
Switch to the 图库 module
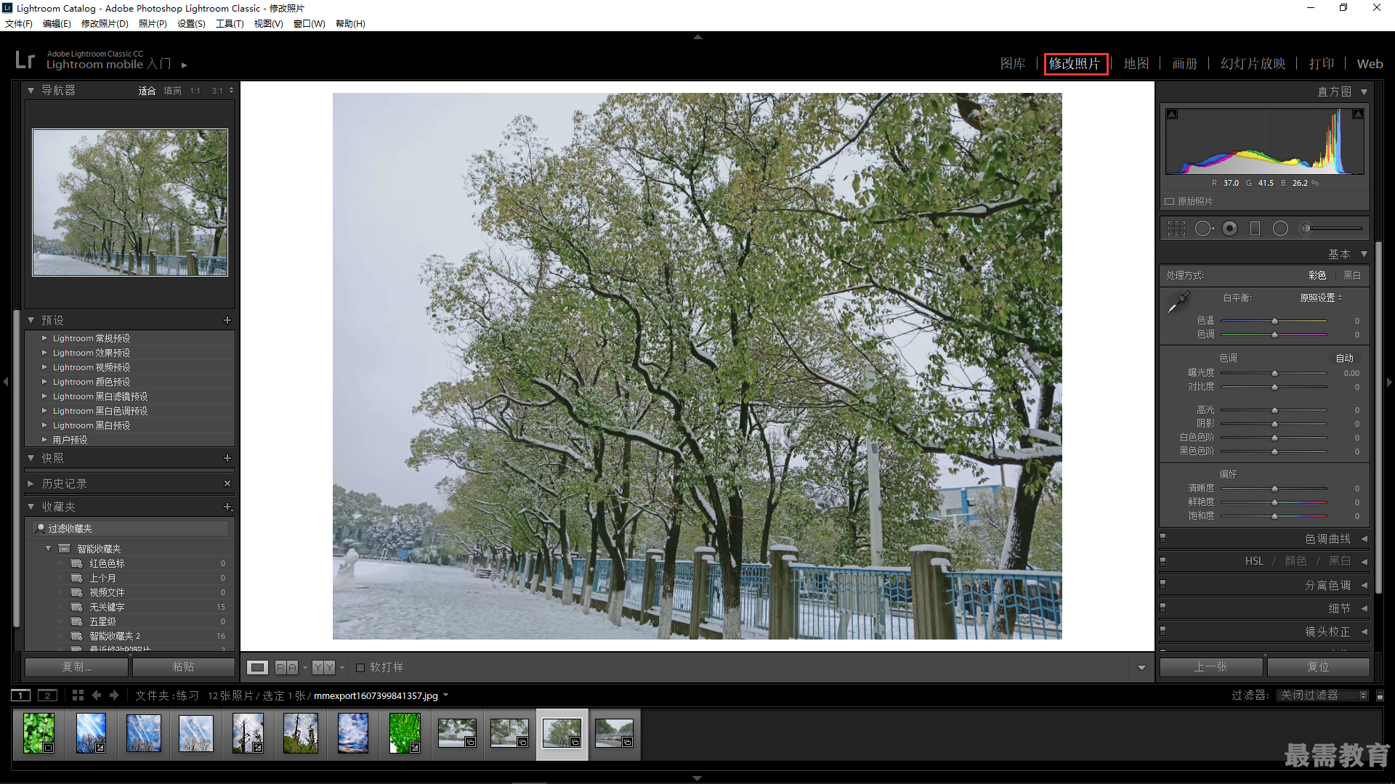[x=1013, y=64]
